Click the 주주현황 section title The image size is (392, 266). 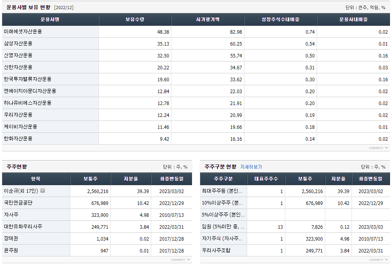pos(17,166)
